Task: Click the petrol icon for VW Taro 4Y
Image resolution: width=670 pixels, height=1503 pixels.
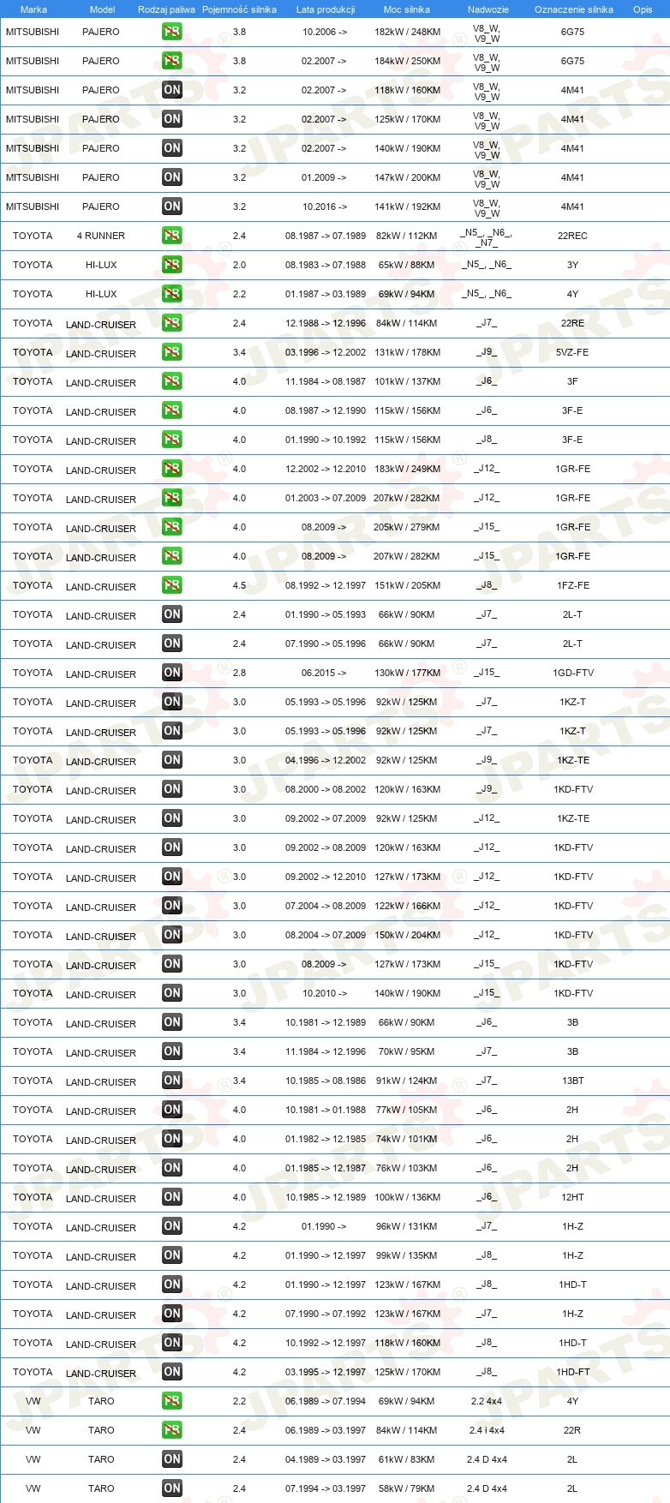Action: [172, 1401]
